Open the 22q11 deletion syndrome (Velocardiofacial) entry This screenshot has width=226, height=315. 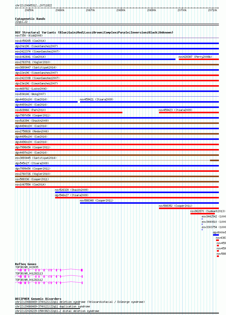80,302
